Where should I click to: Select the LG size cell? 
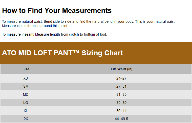26,103
